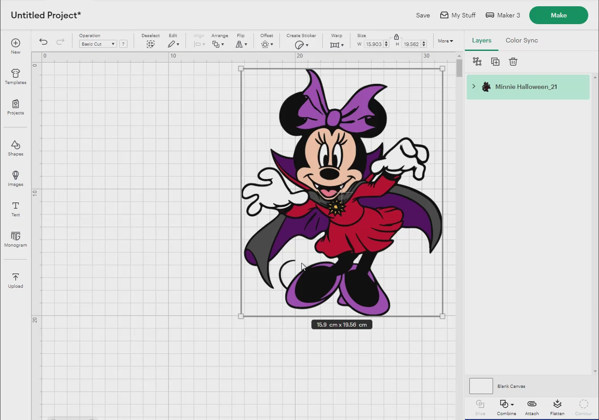Increase width with the stepper arrow
Viewport: 599px width, 420px height.
(x=386, y=42)
